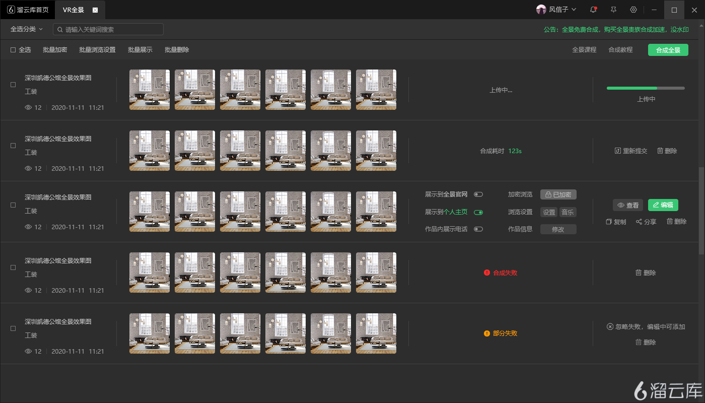Click orange 部分失败 warning icon
Screen dimensions: 705x403
click(x=487, y=333)
